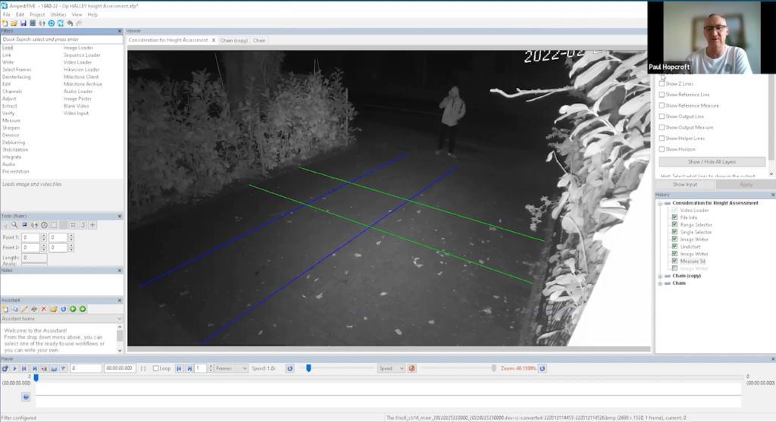The image size is (776, 422).
Task: Open the Edit menu
Action: point(20,15)
